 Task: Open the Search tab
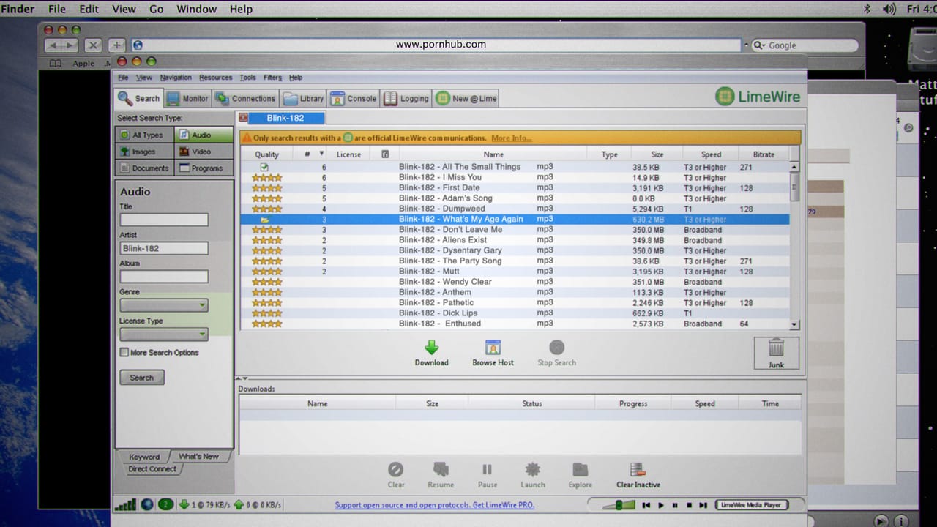pyautogui.click(x=138, y=98)
